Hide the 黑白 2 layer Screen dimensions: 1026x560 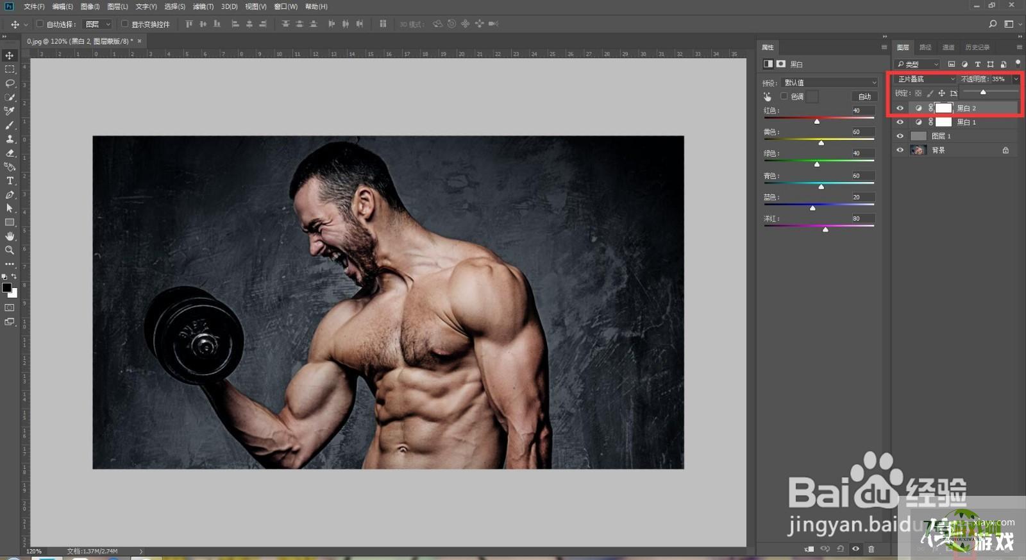coord(900,108)
